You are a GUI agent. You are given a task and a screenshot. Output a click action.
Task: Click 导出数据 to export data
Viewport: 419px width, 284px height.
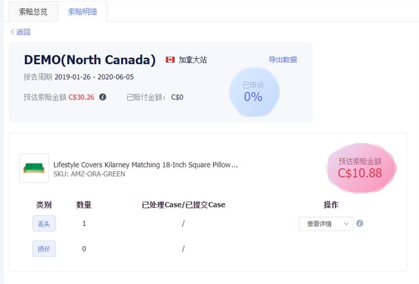pyautogui.click(x=283, y=60)
